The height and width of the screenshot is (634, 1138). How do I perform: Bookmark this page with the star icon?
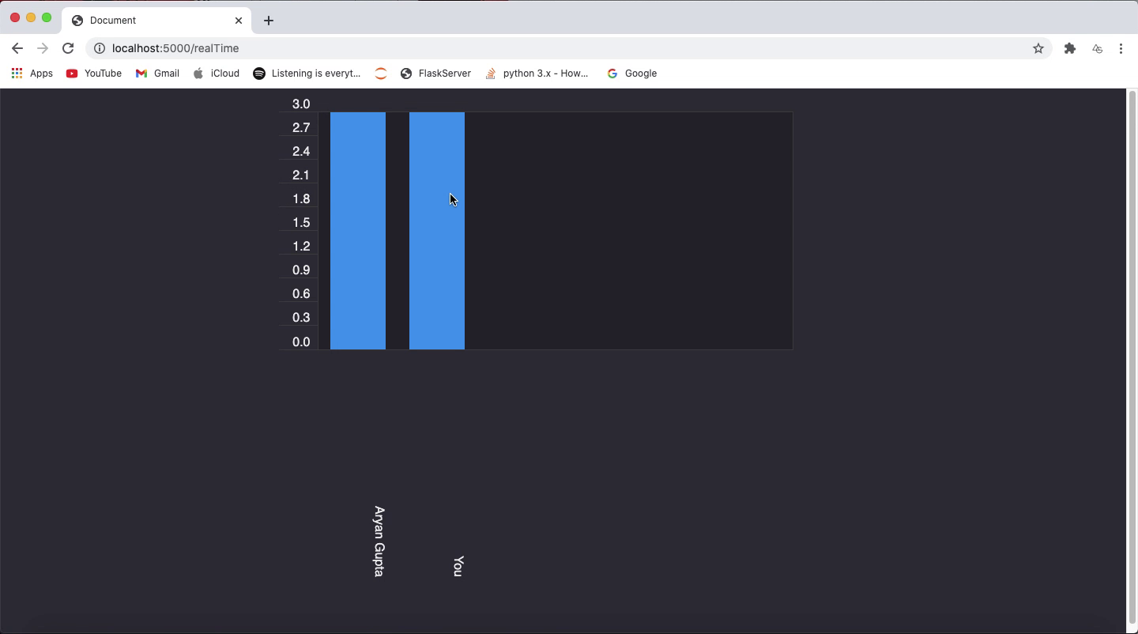point(1038,48)
